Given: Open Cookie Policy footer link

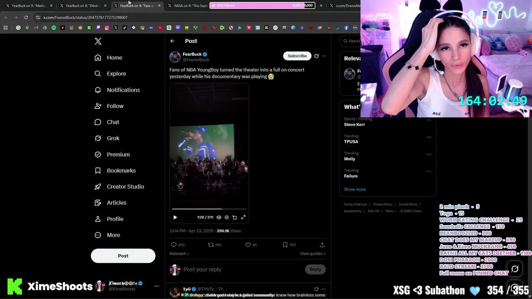Looking at the screenshot, I should pos(408,204).
